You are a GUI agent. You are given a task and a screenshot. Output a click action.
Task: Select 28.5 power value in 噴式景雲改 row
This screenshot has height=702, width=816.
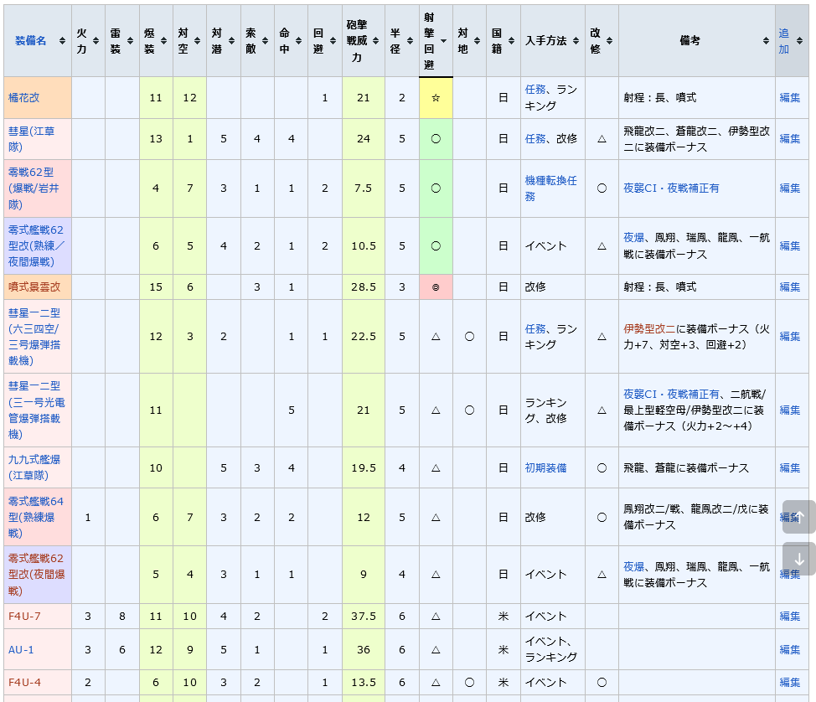[x=364, y=286]
